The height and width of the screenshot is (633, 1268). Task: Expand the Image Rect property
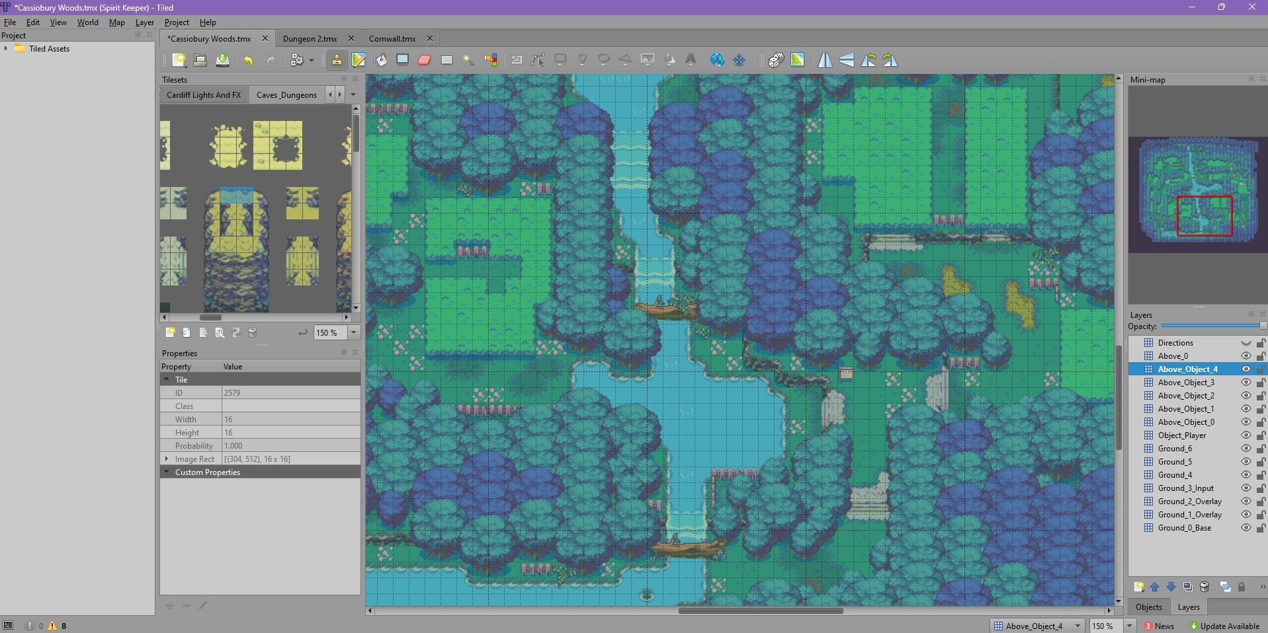coord(167,459)
